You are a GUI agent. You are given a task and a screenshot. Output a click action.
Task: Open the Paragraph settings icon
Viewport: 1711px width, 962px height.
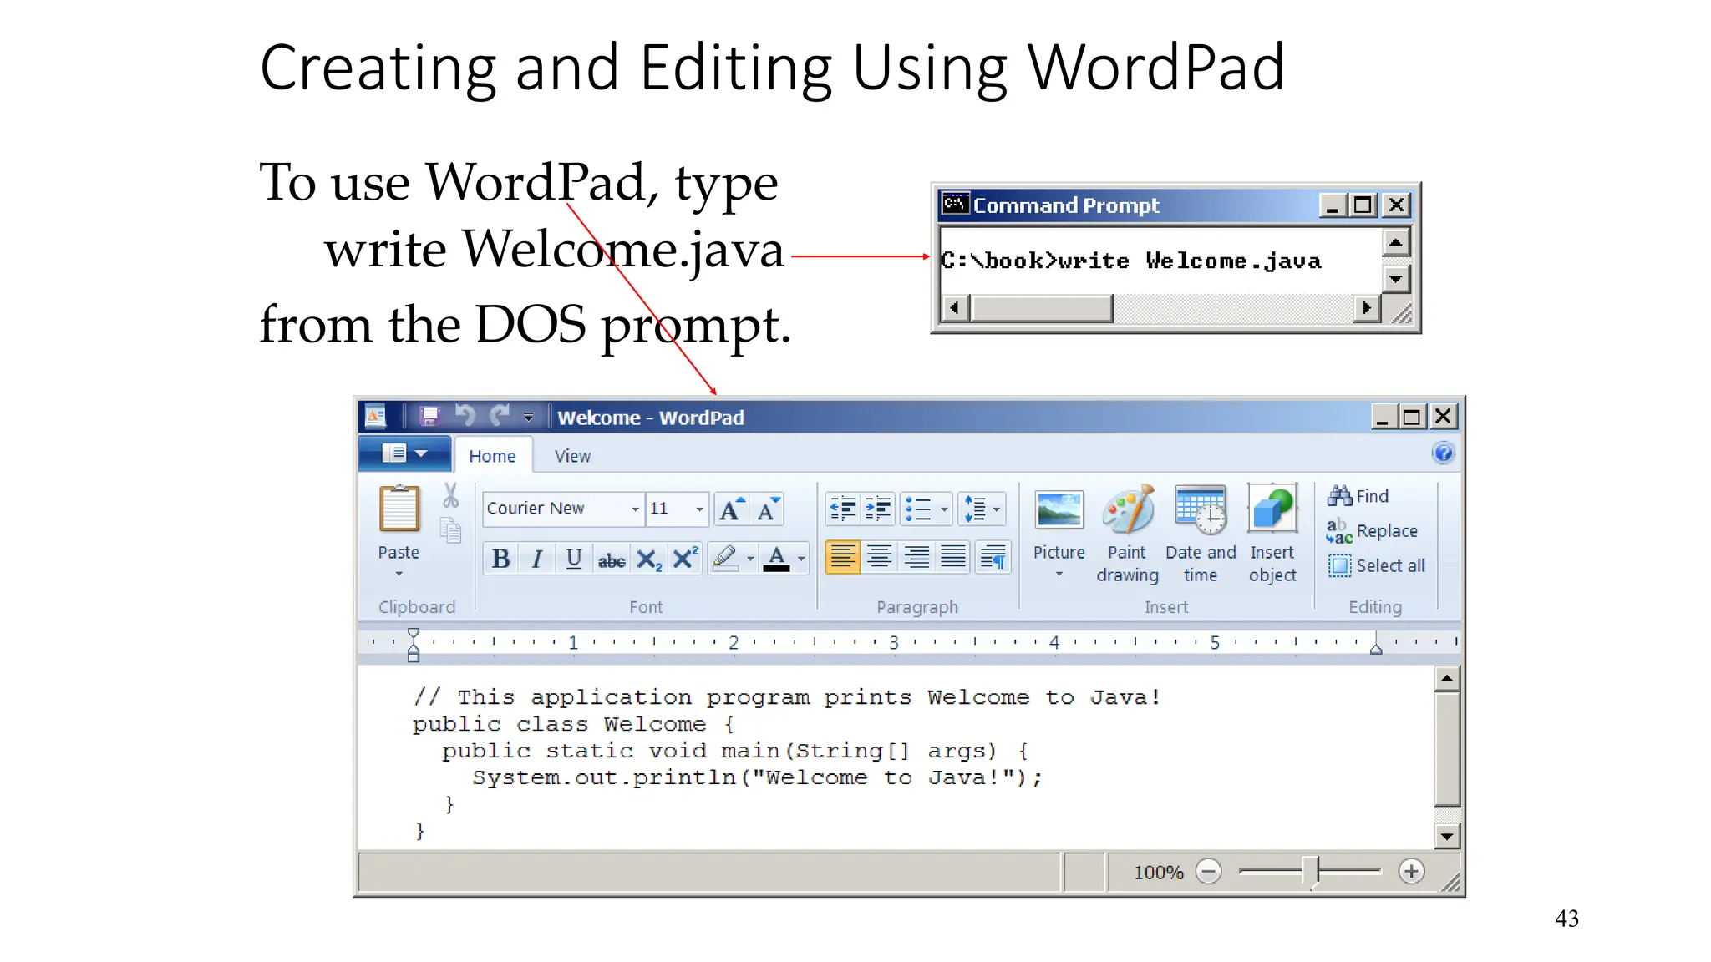point(993,557)
